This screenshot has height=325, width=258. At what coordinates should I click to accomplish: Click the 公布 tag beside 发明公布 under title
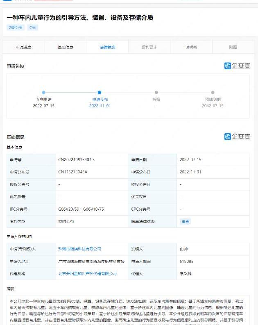(x=33, y=28)
